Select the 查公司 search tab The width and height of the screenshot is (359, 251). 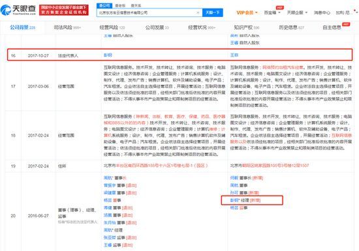tap(104, 5)
